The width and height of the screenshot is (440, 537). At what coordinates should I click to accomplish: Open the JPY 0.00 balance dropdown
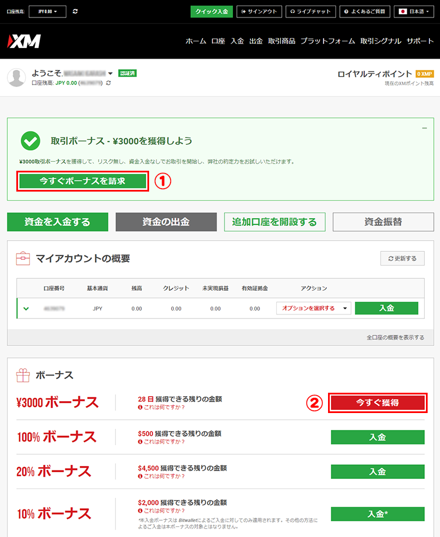[x=47, y=11]
